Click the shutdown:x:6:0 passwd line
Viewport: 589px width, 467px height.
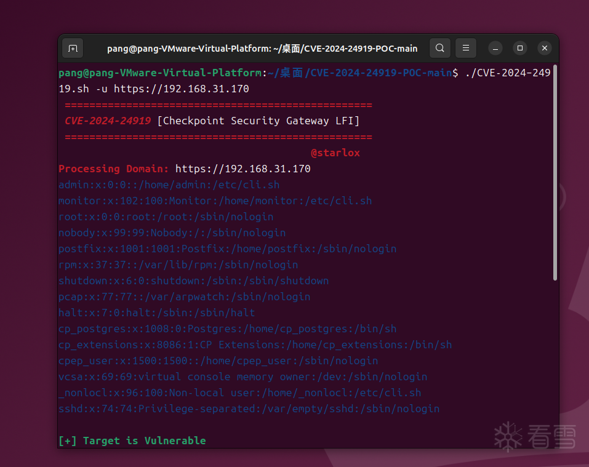coord(194,281)
